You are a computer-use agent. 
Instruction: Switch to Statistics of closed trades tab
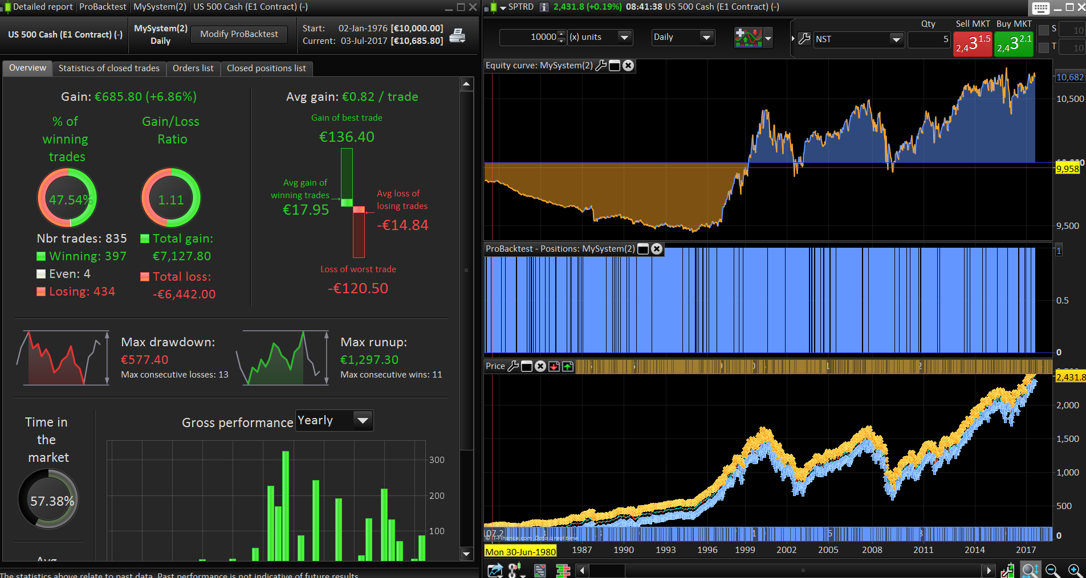tap(109, 68)
